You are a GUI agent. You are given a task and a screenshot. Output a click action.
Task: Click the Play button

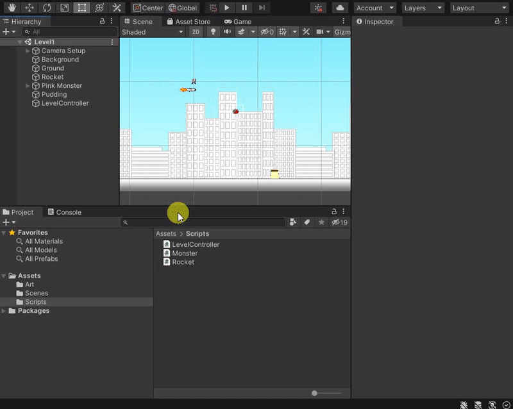[x=227, y=8]
